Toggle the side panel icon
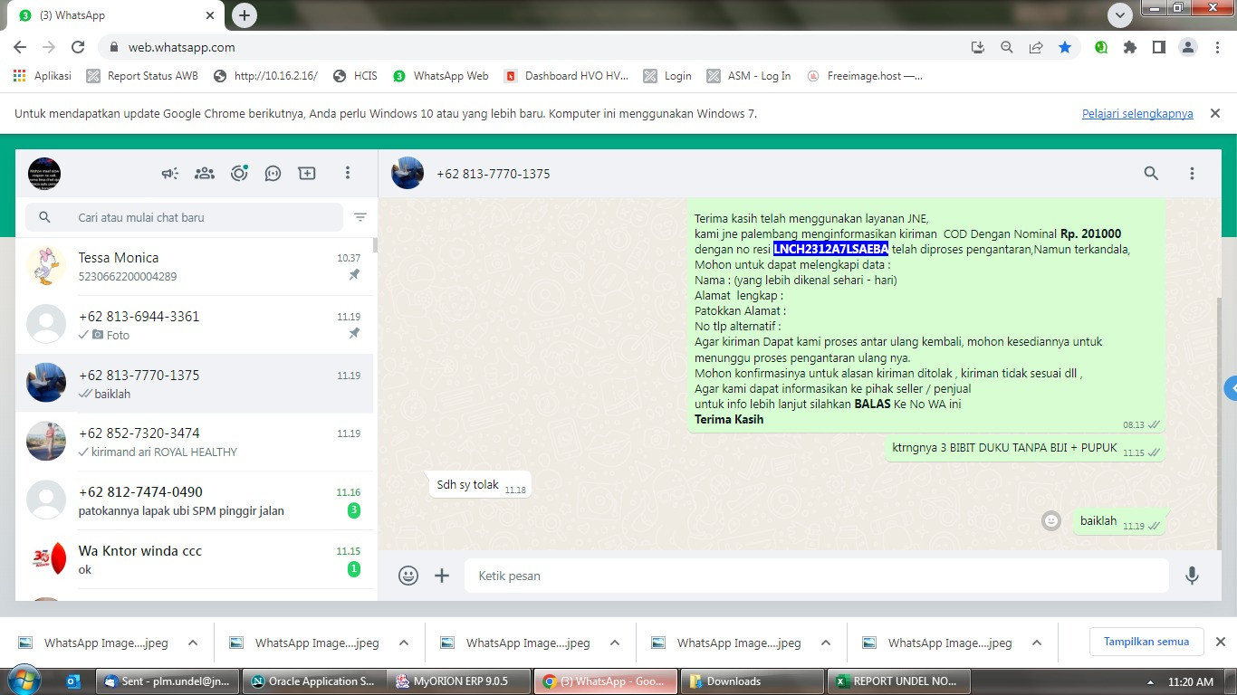This screenshot has height=695, width=1237. (1159, 47)
